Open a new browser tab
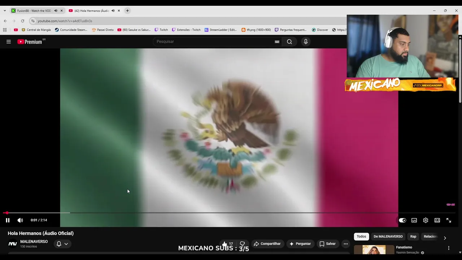Screen dimensions: 462x260 pyautogui.click(x=127, y=11)
